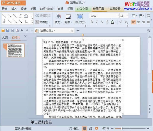Image resolution: width=153 pixels, height=131 pixels.
Task: Click the Fill paint bucket icon
Action: [59, 16]
